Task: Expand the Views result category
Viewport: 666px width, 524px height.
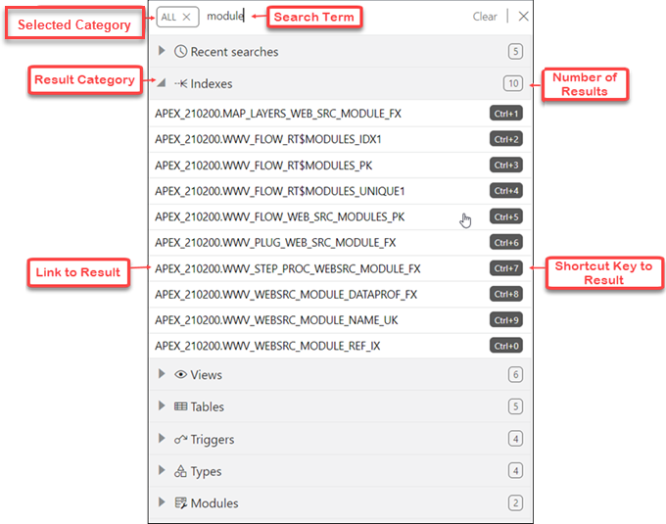Action: (x=162, y=374)
